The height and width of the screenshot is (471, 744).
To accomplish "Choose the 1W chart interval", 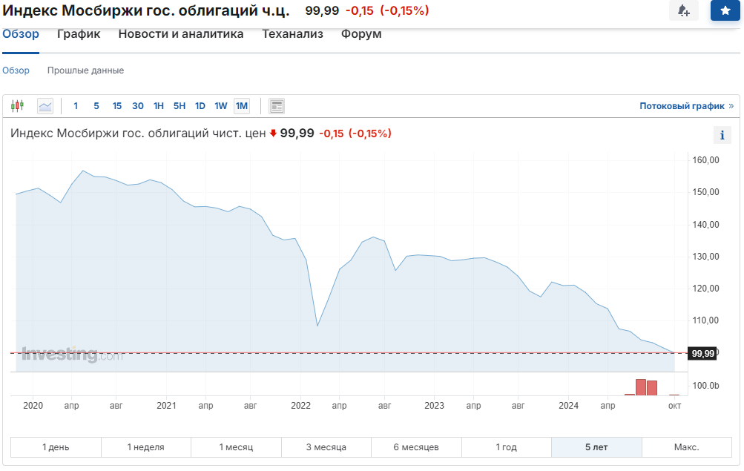I will click(221, 106).
